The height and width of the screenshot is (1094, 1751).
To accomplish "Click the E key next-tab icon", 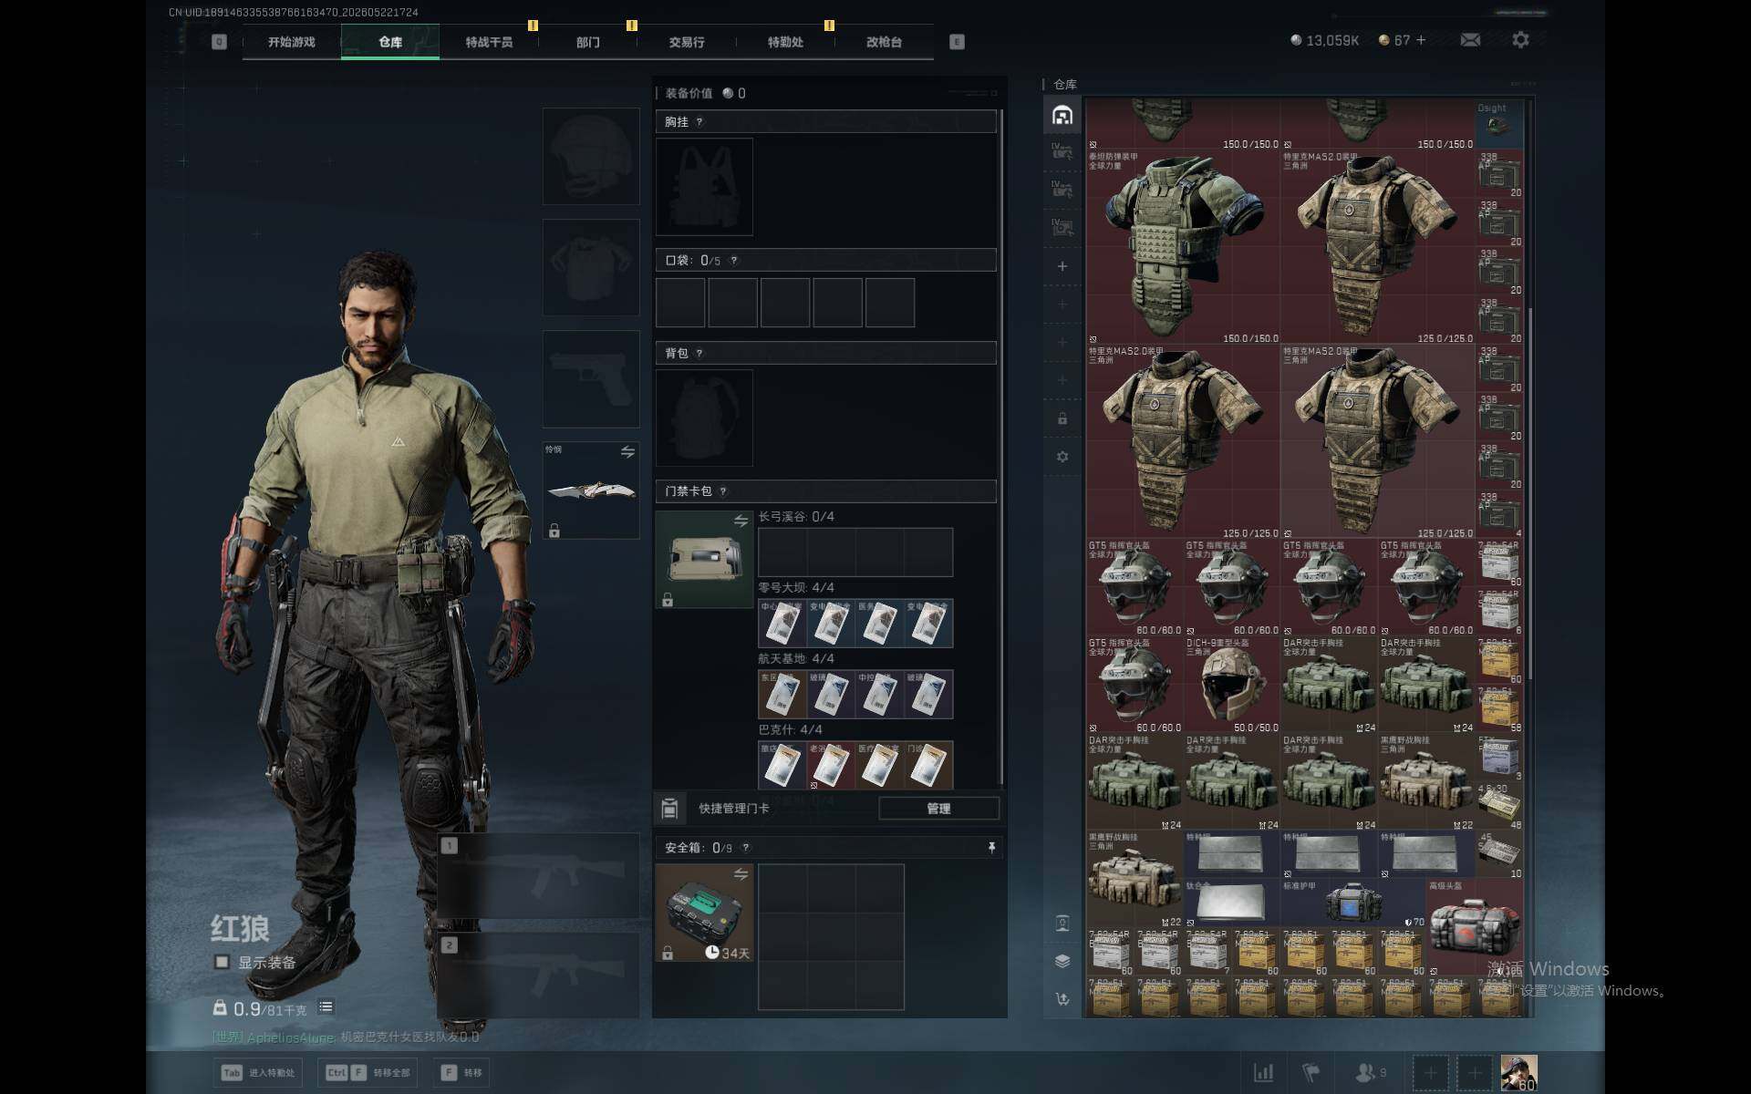I will point(957,42).
